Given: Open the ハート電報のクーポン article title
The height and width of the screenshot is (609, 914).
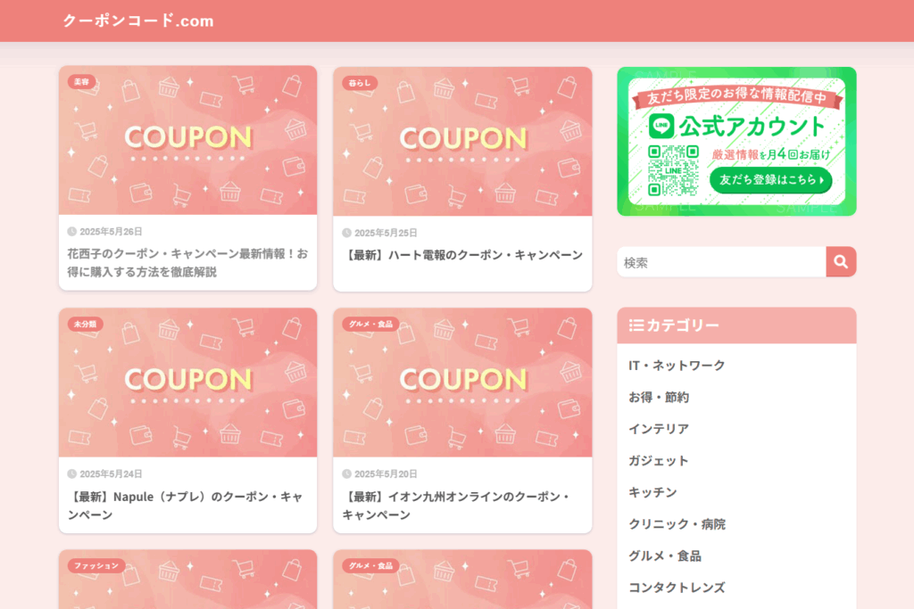Looking at the screenshot, I should (462, 255).
